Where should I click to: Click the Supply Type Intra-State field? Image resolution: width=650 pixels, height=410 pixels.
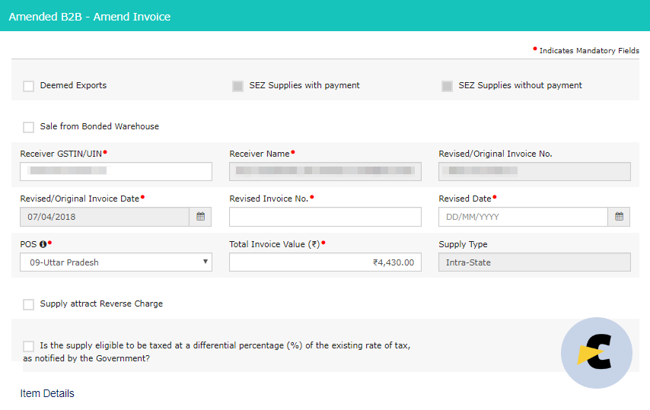535,262
